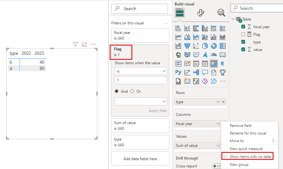
Task: Click the filter icon above the matrix
Action: pyautogui.click(x=75, y=44)
